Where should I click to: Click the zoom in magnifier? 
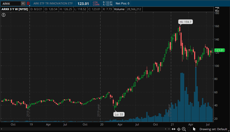pos(184,129)
